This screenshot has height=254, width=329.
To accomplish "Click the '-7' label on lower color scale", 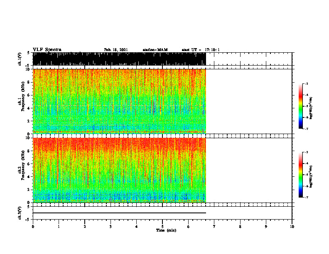I will pyautogui.click(x=306, y=198).
